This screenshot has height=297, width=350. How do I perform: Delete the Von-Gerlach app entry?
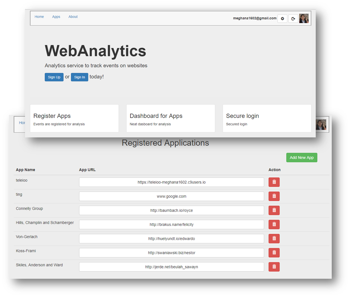pos(274,238)
